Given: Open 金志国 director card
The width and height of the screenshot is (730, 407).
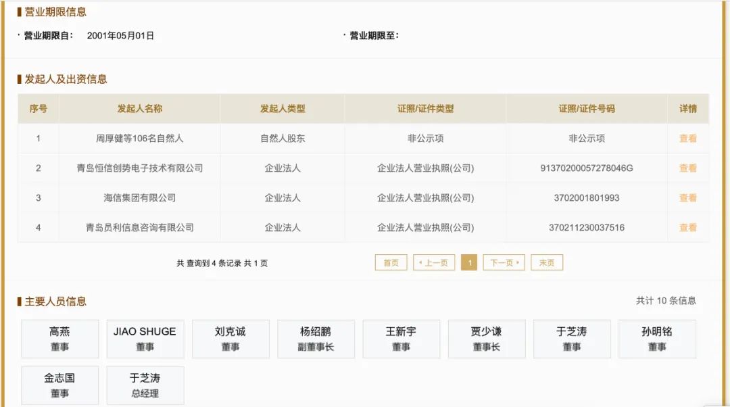Looking at the screenshot, I should point(59,385).
